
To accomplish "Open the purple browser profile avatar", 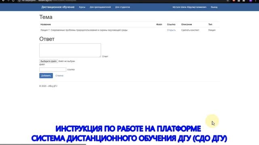I will [x=251, y=1].
